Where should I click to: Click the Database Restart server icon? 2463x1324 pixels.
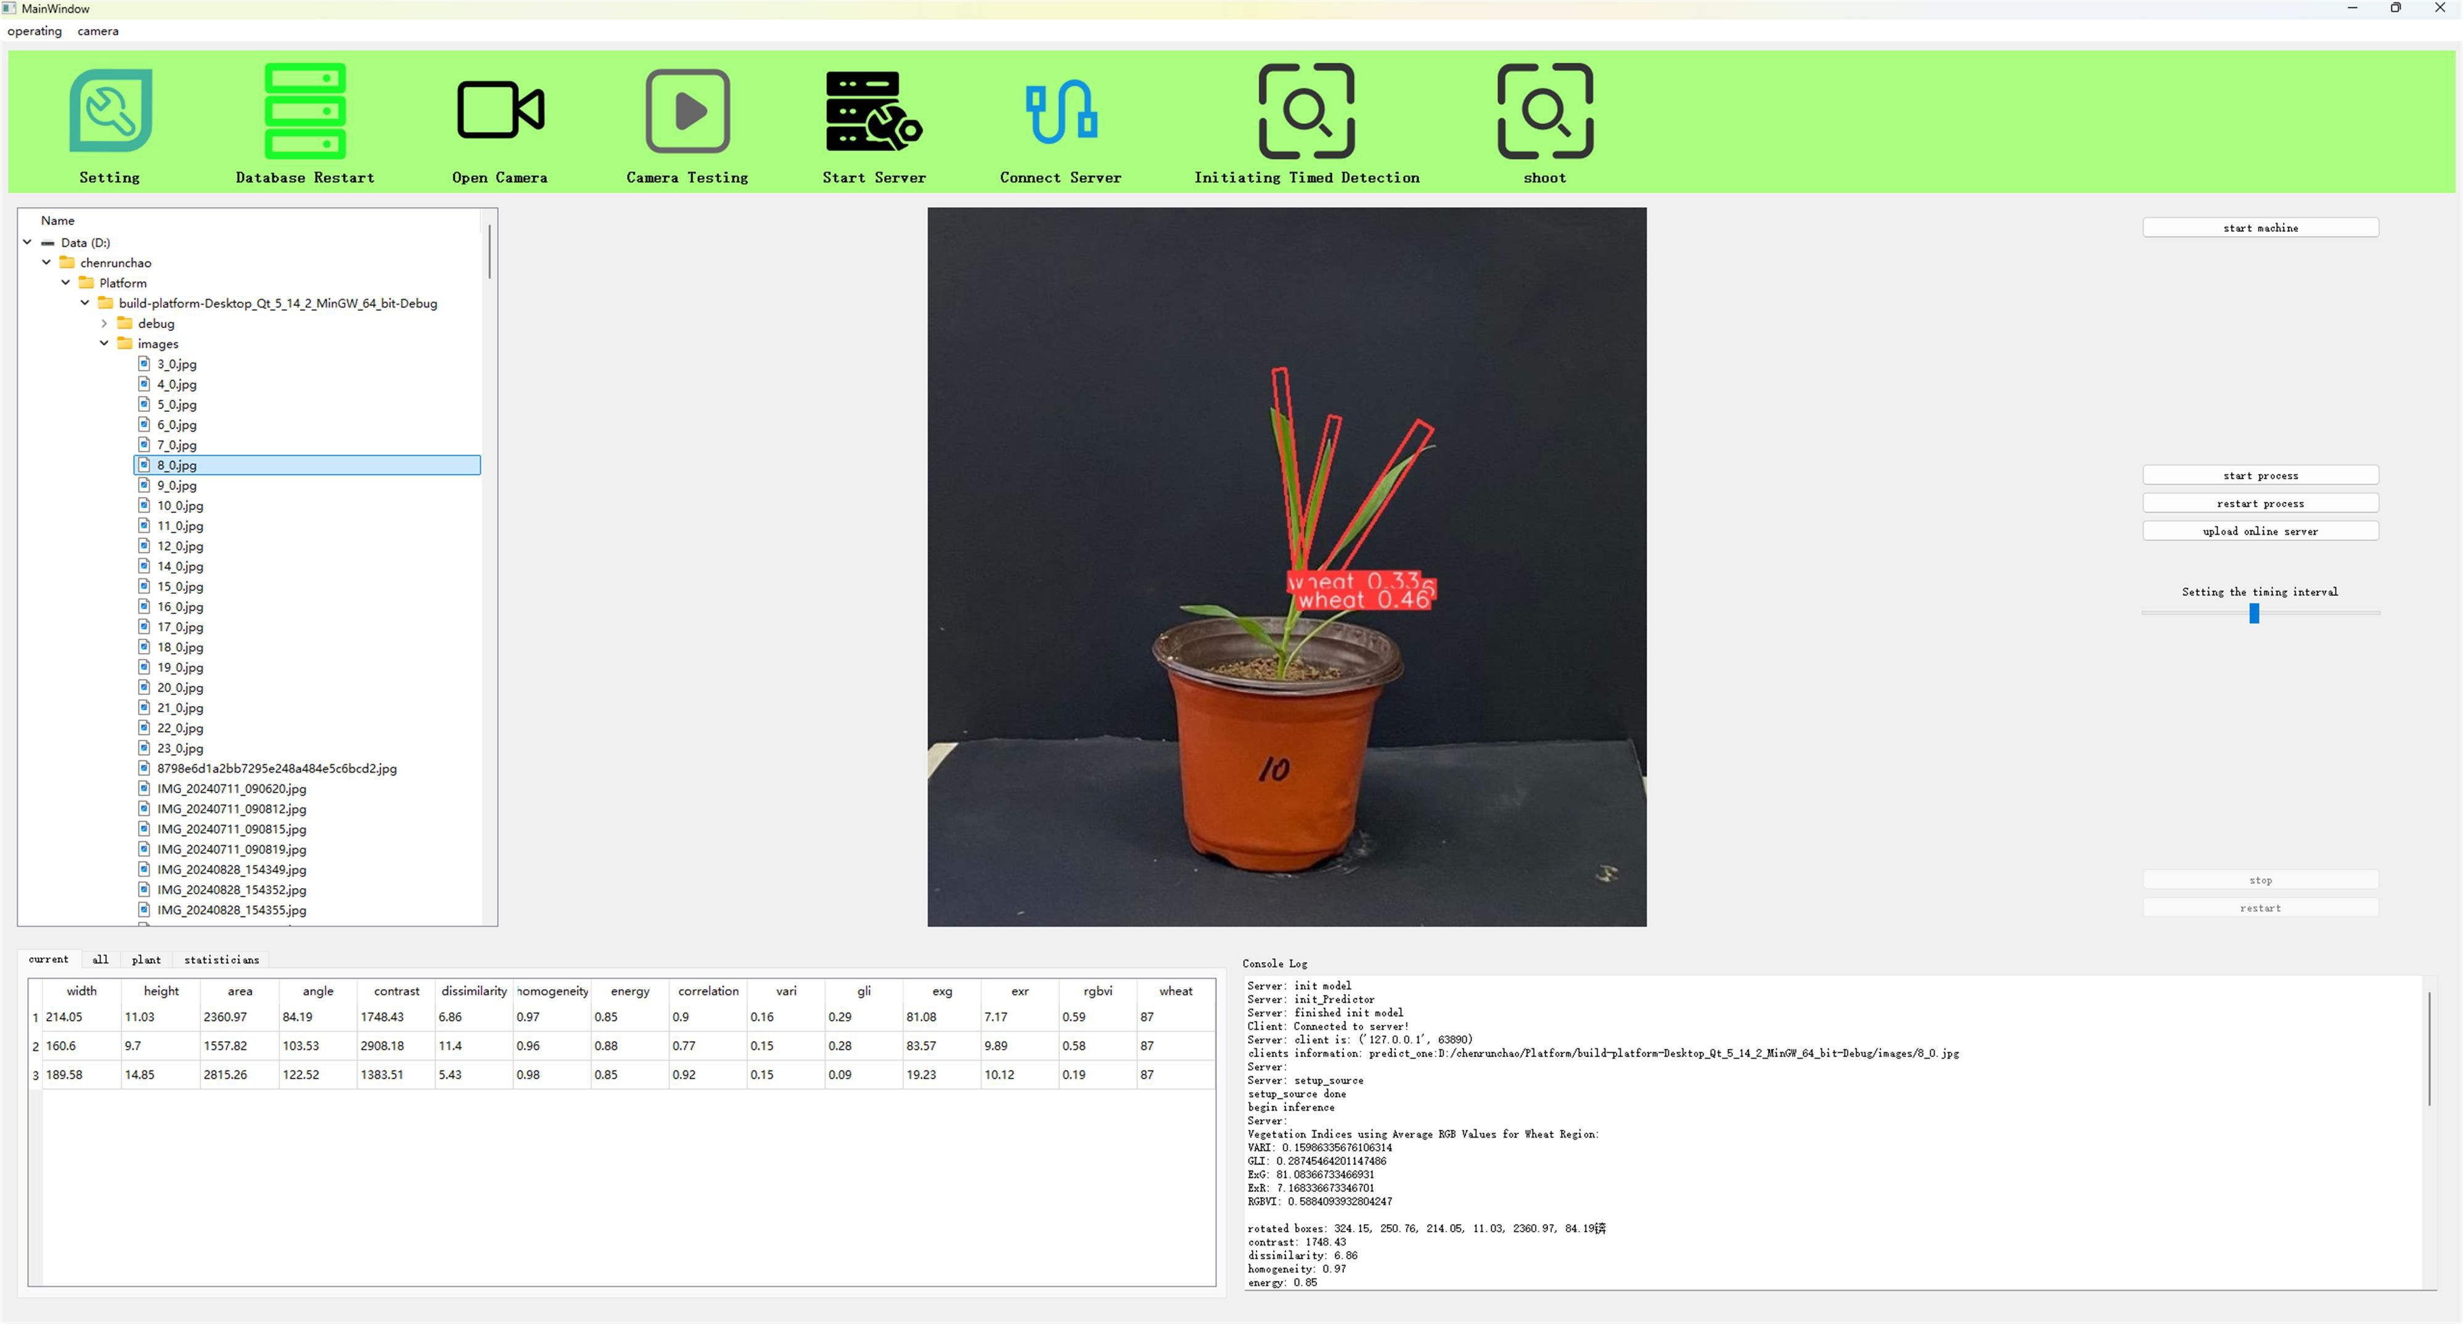[305, 110]
